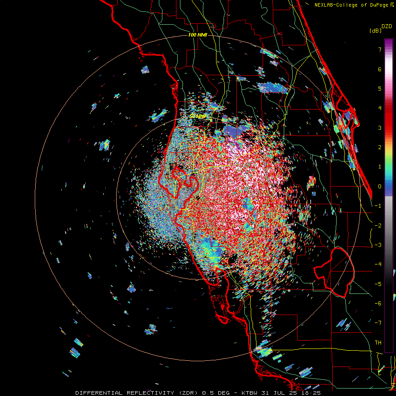Click the 0 value on color scale

click(x=380, y=187)
